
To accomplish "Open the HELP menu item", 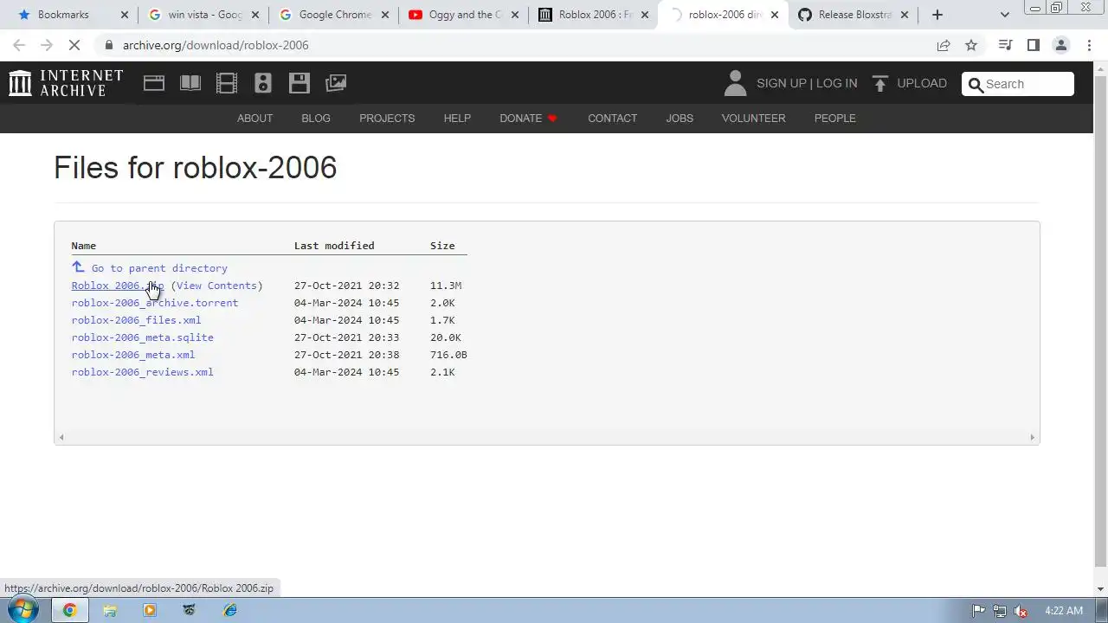I will 457,119.
